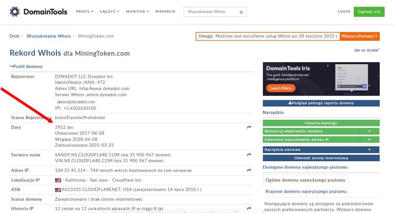The height and width of the screenshot is (213, 394).
Task: Click the share arrow in the Historia IP row
Action: pos(249,208)
